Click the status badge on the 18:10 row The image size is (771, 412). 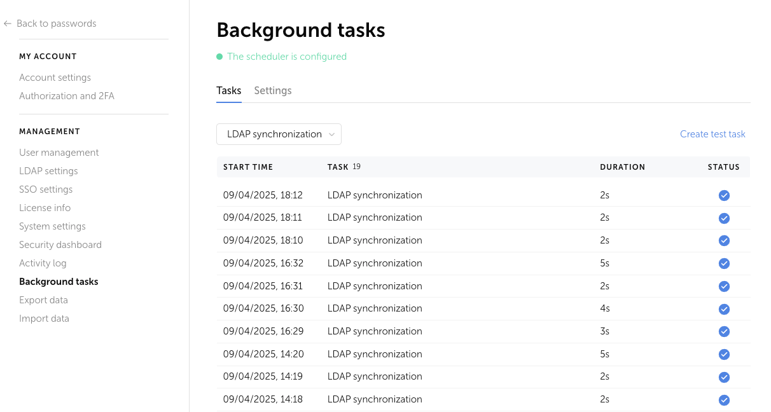(x=724, y=240)
